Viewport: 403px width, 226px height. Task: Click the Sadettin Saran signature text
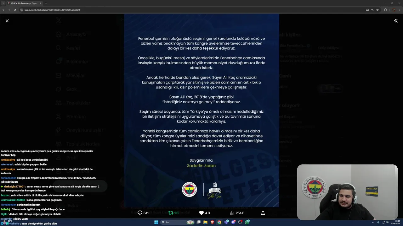[x=201, y=166]
